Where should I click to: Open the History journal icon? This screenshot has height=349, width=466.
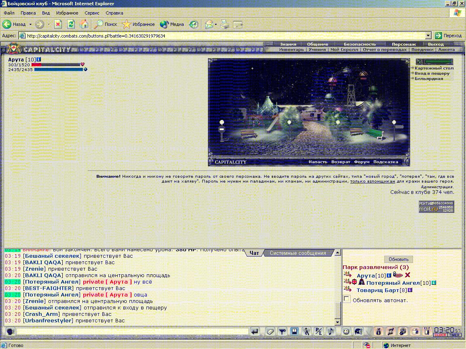tap(194, 24)
